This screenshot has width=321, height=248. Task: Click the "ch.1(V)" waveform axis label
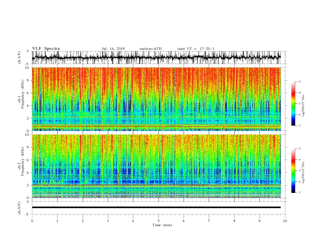tap(19, 57)
